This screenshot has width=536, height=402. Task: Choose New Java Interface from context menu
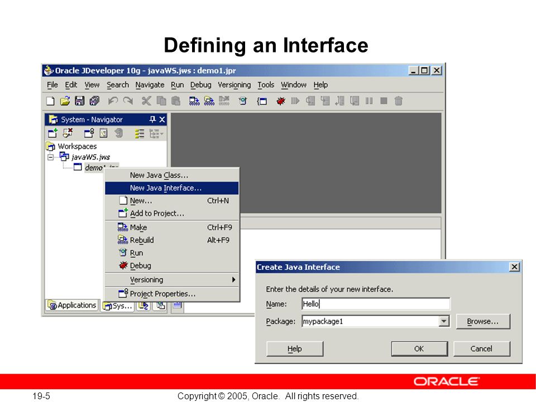pos(172,188)
